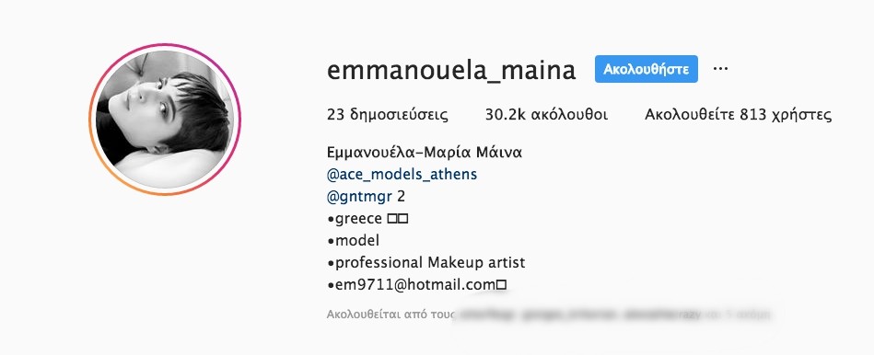Visit the @gntmgr profile link
The height and width of the screenshot is (355, 874).
coord(359,197)
